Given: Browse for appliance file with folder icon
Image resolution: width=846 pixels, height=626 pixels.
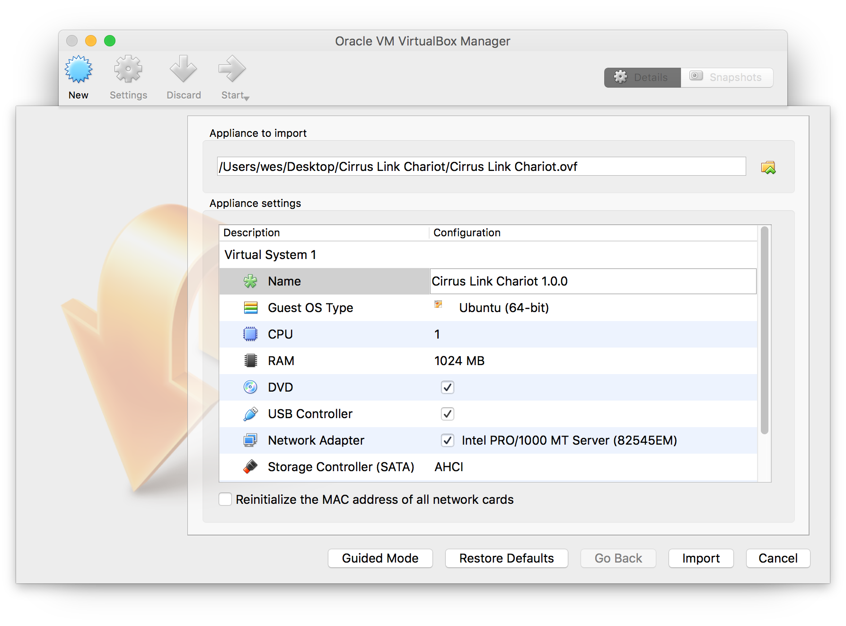Looking at the screenshot, I should 768,167.
